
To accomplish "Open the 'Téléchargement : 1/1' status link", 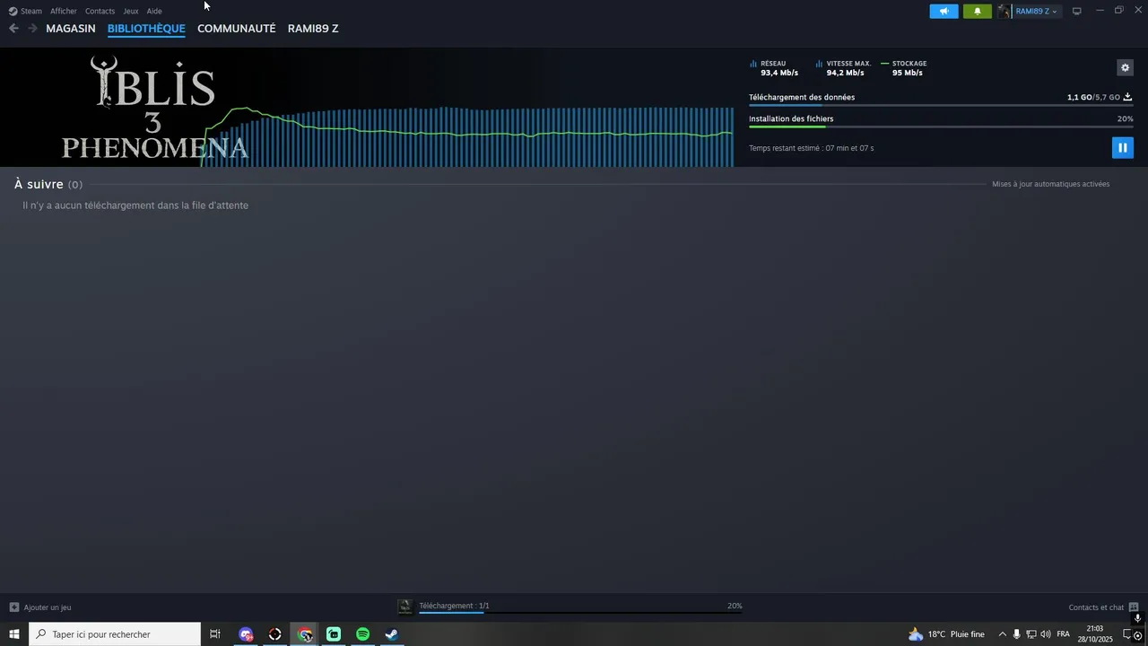I will coord(454,606).
